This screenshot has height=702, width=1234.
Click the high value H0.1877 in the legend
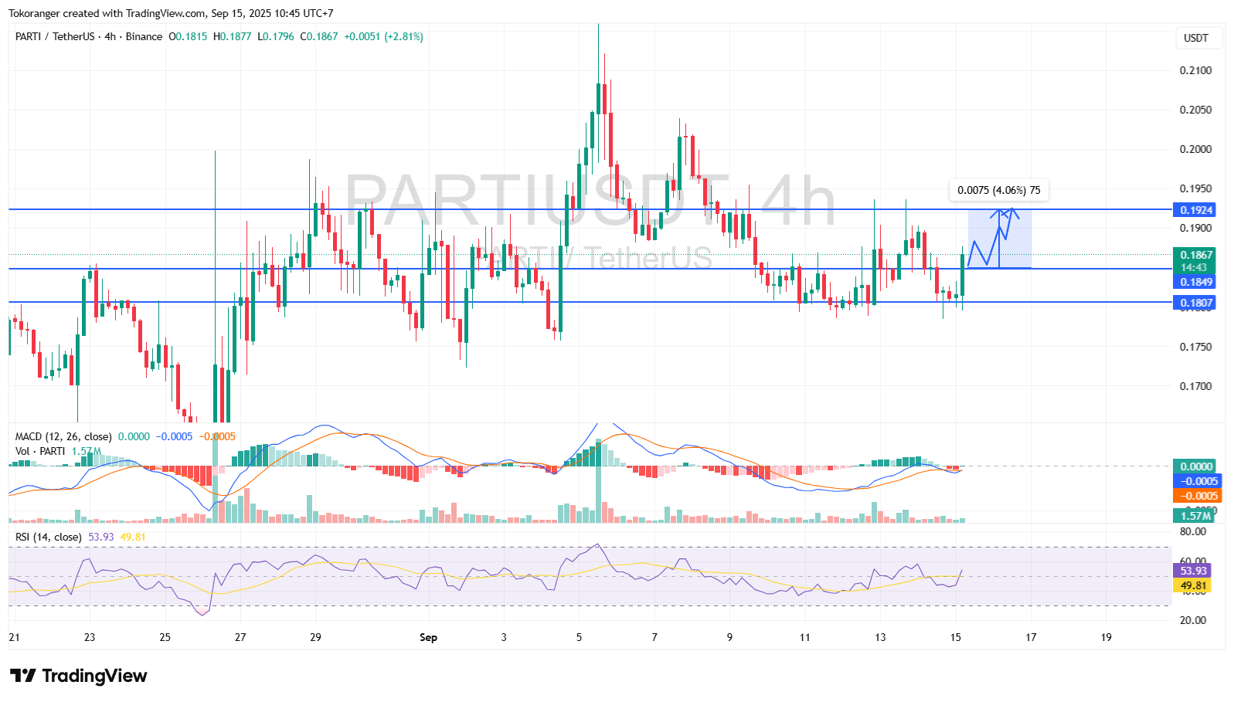coord(232,36)
